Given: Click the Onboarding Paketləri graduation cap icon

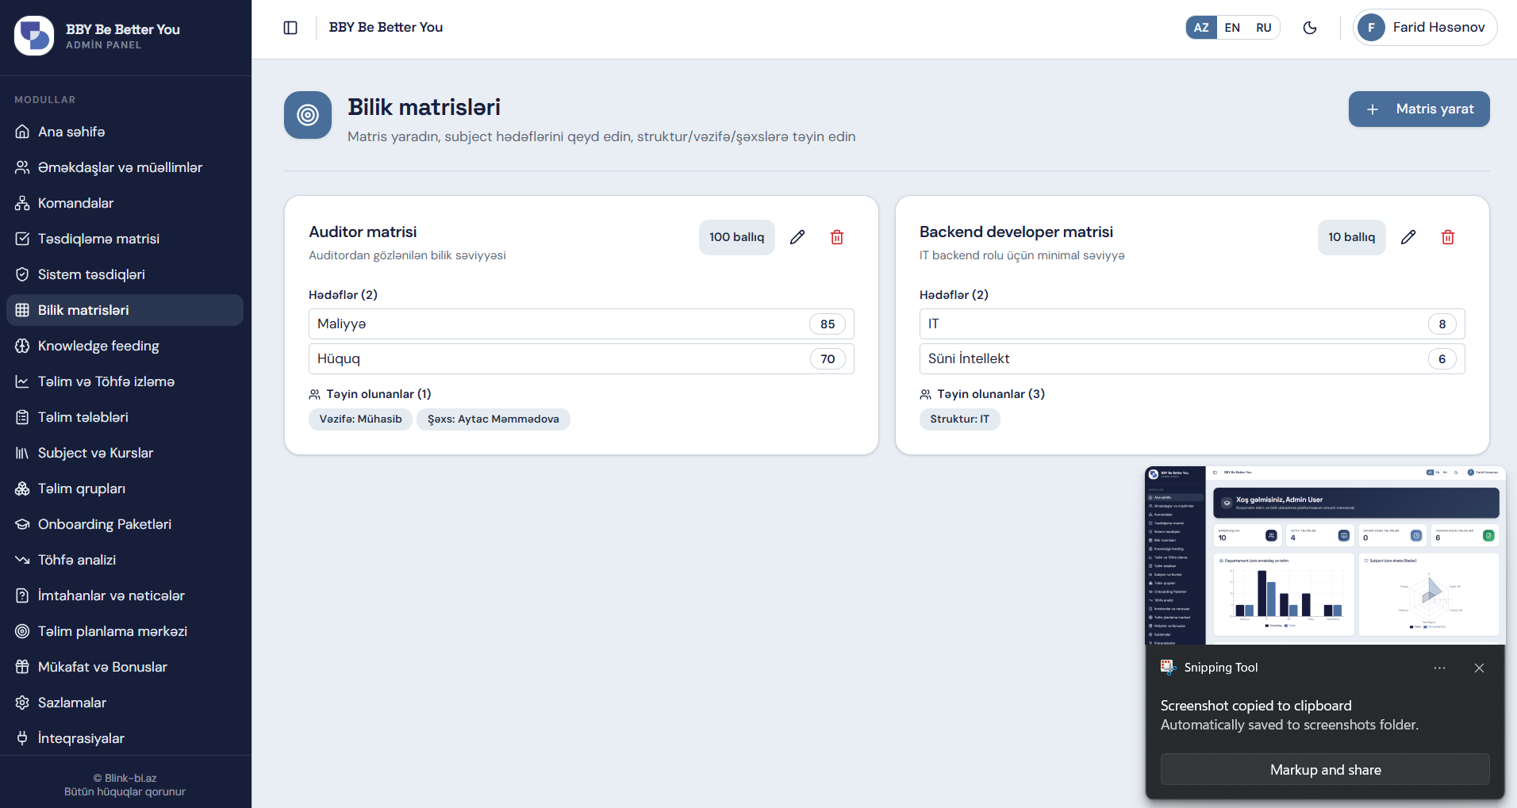Looking at the screenshot, I should [22, 524].
